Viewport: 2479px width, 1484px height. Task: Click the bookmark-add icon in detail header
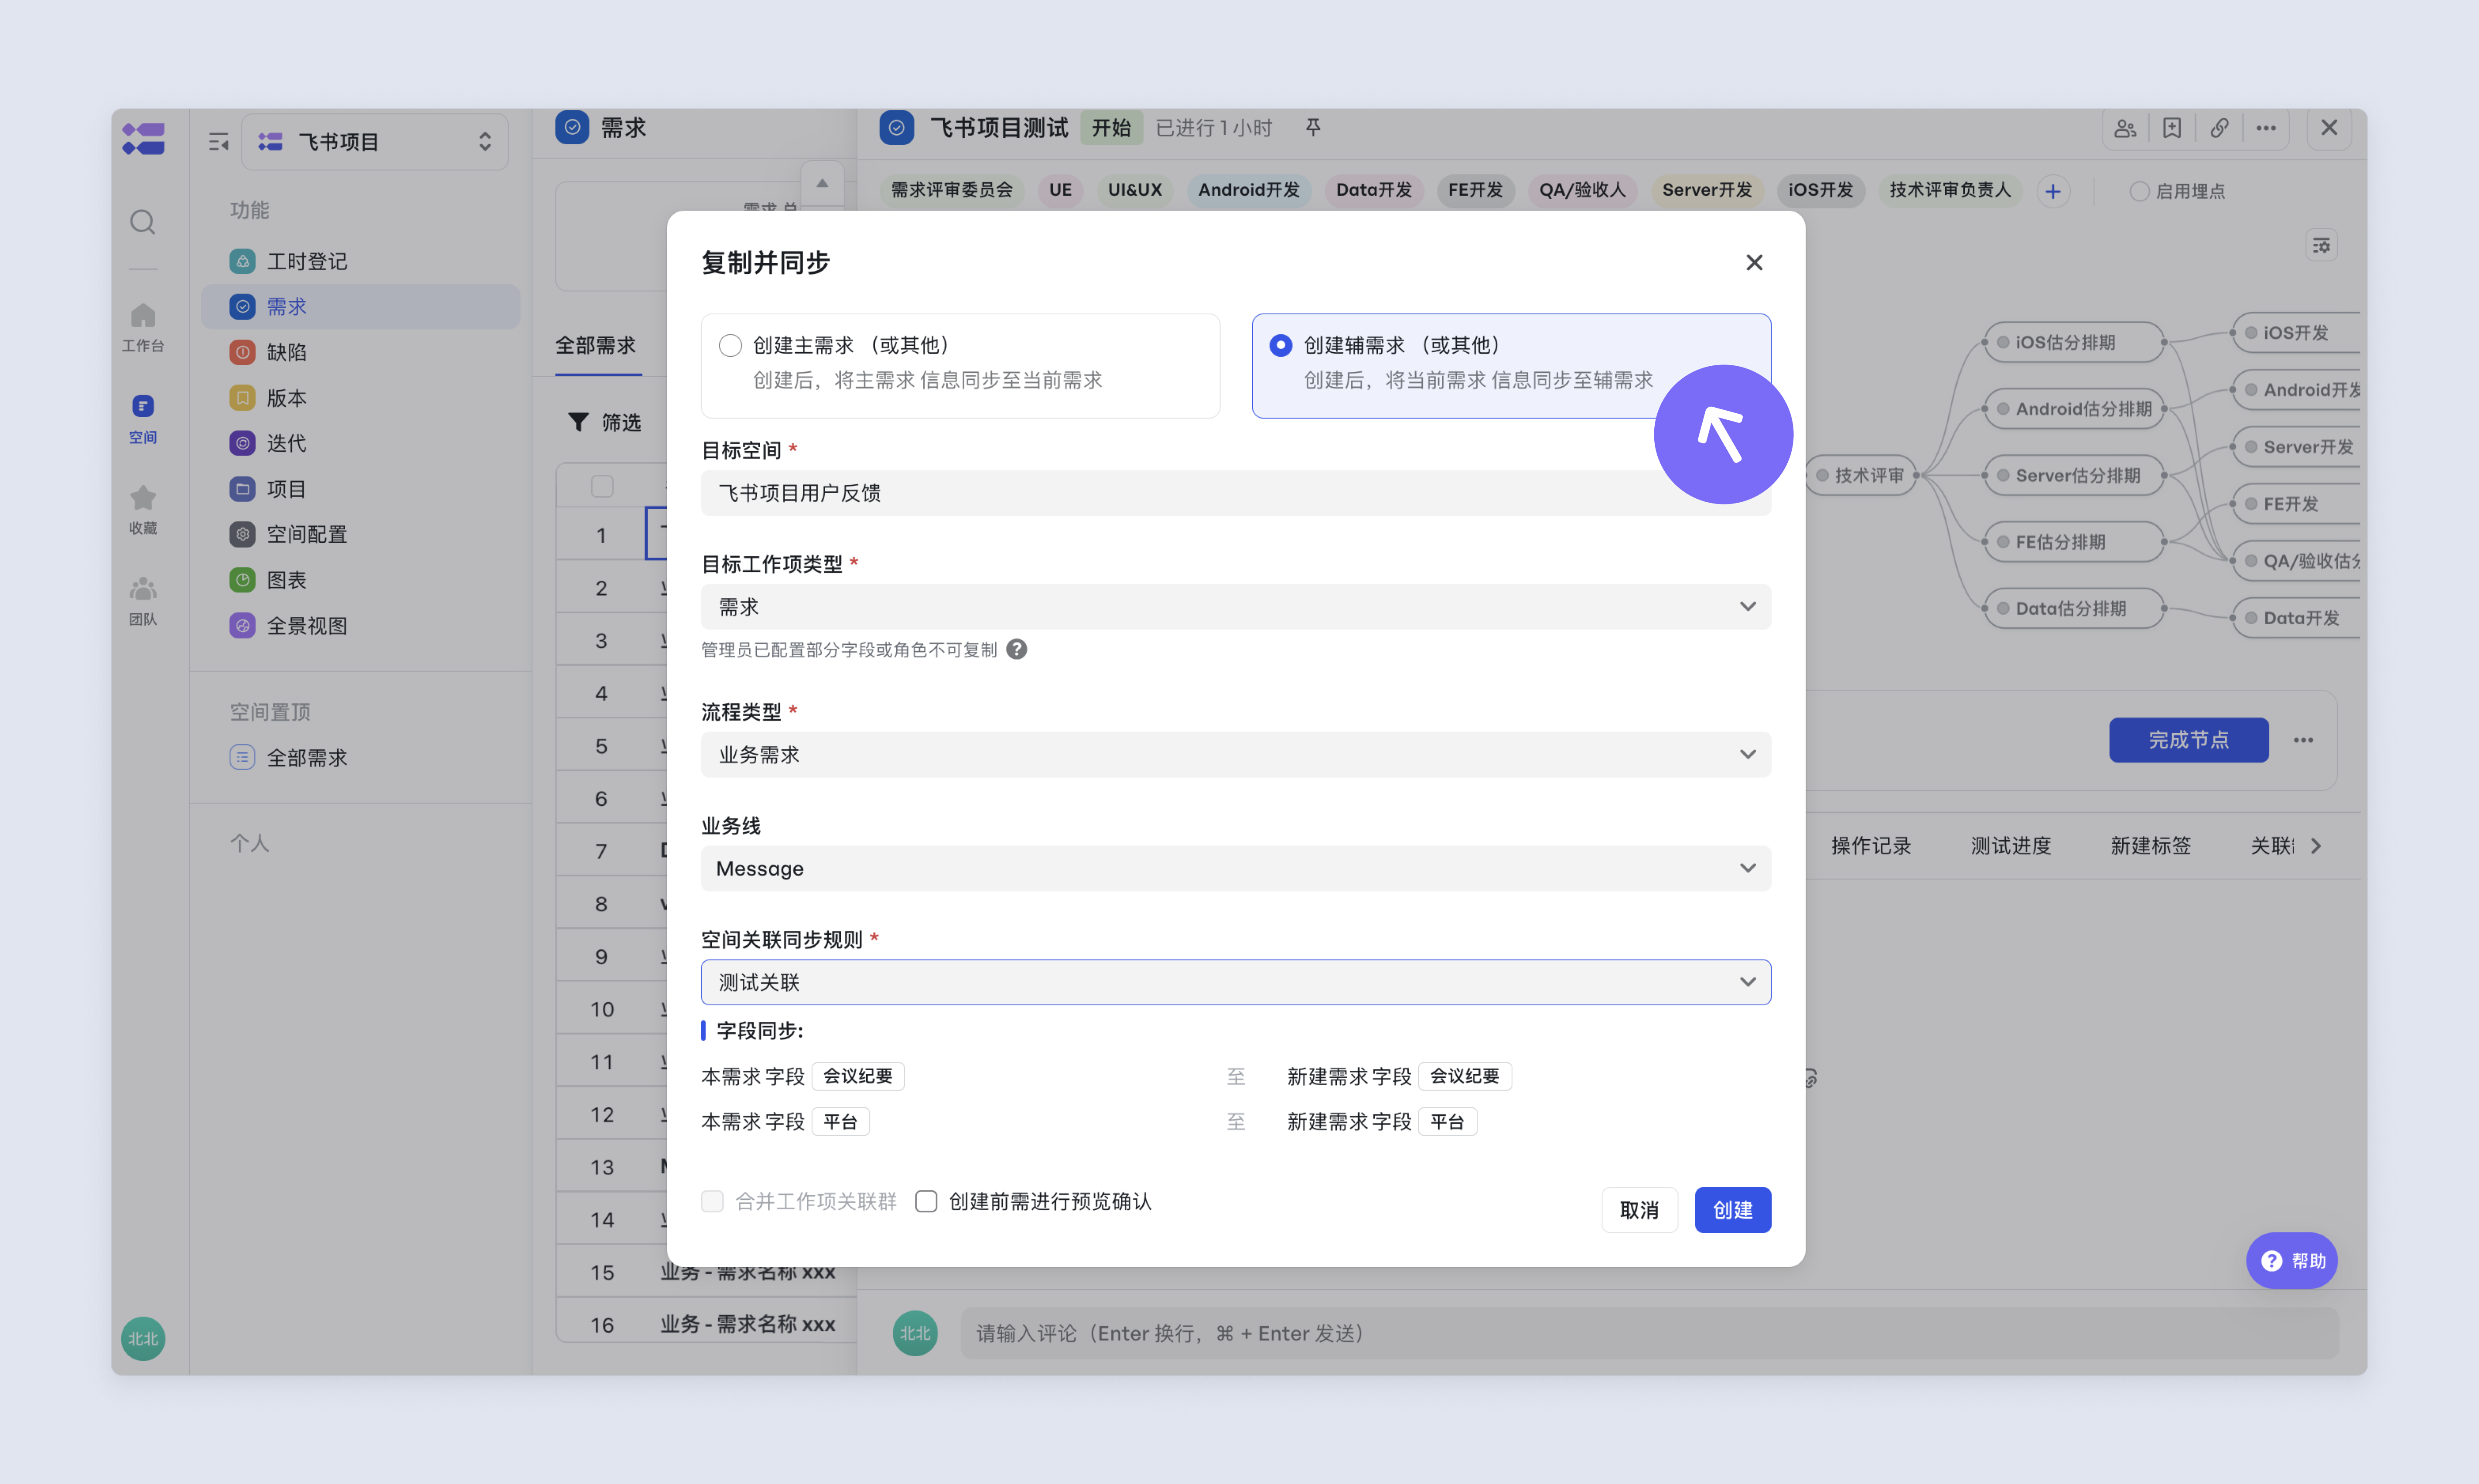click(2172, 128)
